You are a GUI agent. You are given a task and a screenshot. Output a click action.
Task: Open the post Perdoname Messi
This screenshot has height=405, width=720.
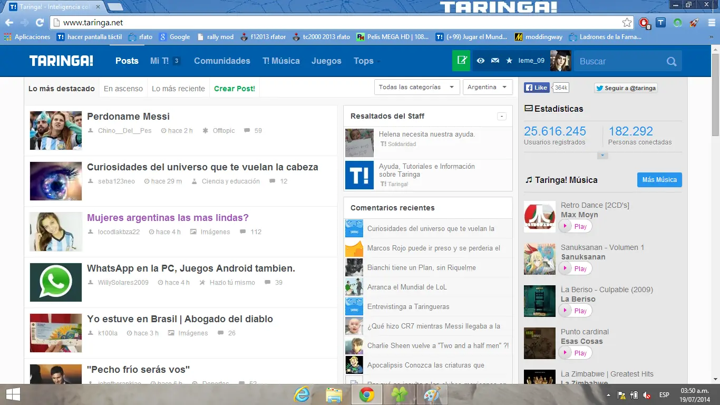(x=128, y=117)
